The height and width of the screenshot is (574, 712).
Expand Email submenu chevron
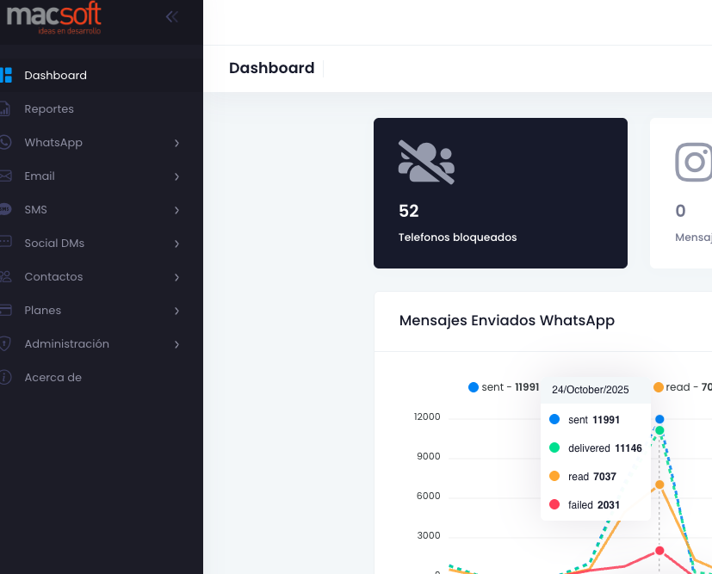click(x=176, y=176)
